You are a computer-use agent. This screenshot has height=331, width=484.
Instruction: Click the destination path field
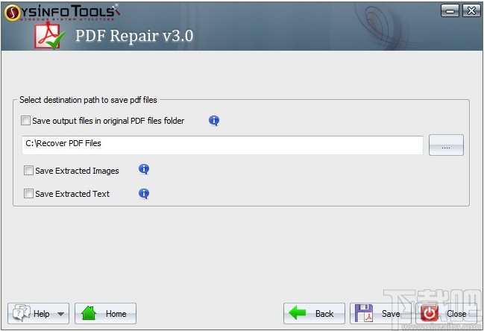pos(222,145)
